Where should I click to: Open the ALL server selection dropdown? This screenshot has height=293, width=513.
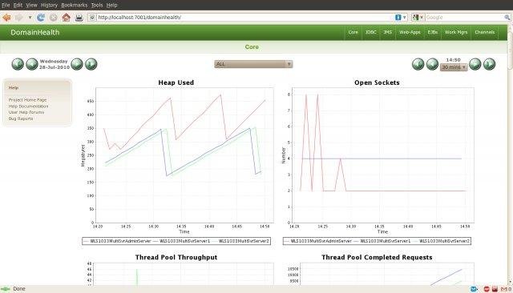(x=253, y=64)
